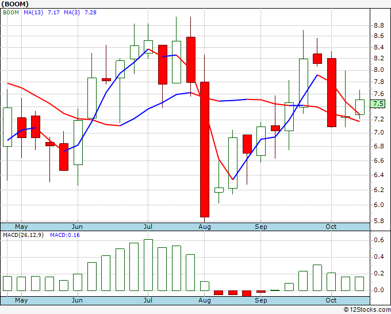Click the tallest MACD histogram bar at July
Screen dimensions: 391x314
coord(148,265)
